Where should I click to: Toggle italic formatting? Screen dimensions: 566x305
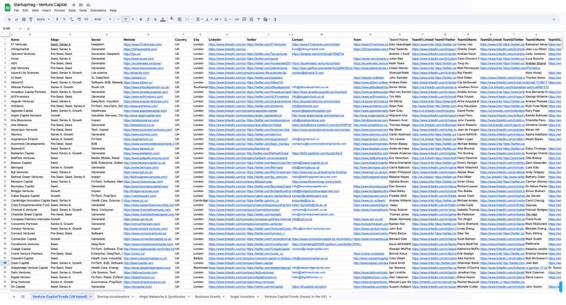[148, 19]
